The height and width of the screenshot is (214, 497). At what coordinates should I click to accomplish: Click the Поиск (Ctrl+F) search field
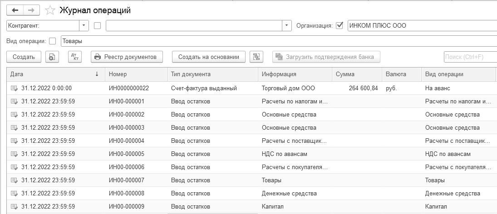469,57
